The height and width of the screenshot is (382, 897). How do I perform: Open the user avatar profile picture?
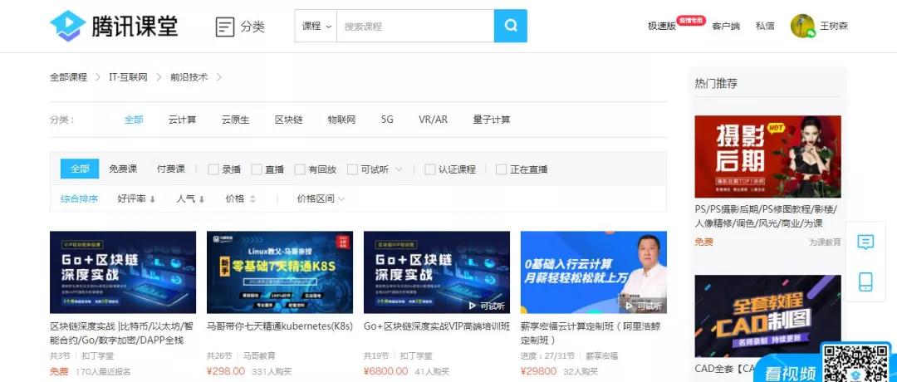pos(802,26)
